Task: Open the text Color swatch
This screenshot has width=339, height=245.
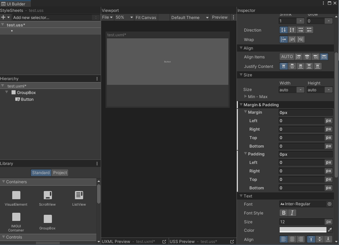Action: tap(303, 230)
